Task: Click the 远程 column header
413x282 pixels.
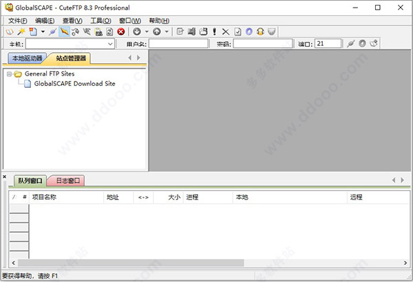Action: tap(379, 198)
